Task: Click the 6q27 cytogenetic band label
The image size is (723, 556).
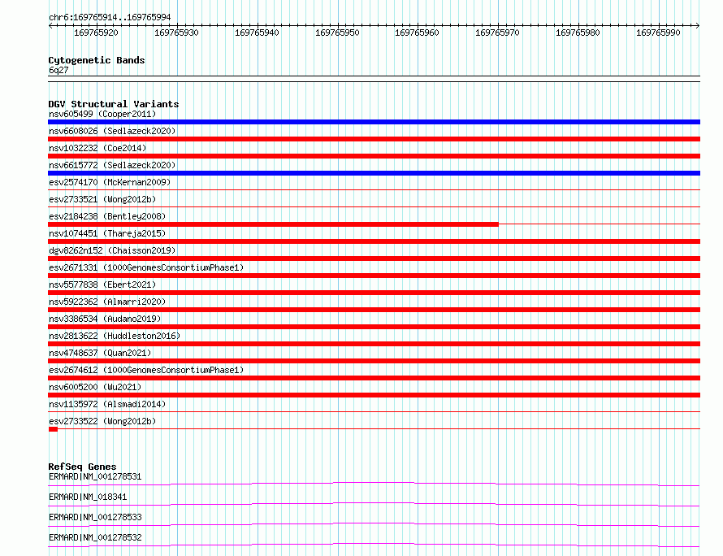Action: (58, 70)
